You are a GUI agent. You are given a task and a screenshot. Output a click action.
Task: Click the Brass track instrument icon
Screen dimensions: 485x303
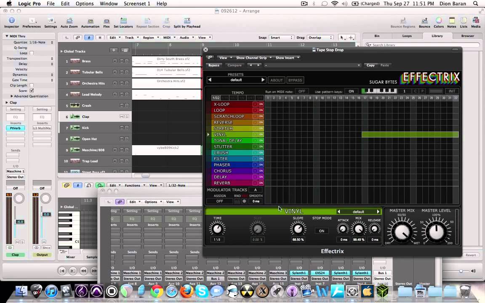[x=75, y=61]
